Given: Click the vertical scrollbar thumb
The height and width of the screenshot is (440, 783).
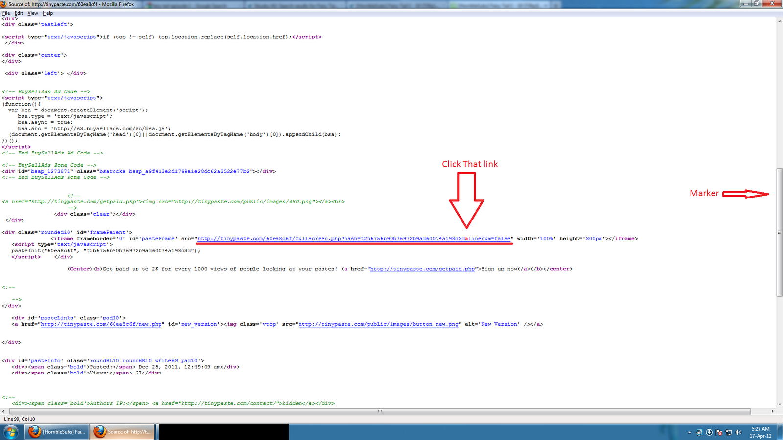Looking at the screenshot, I should click(780, 232).
